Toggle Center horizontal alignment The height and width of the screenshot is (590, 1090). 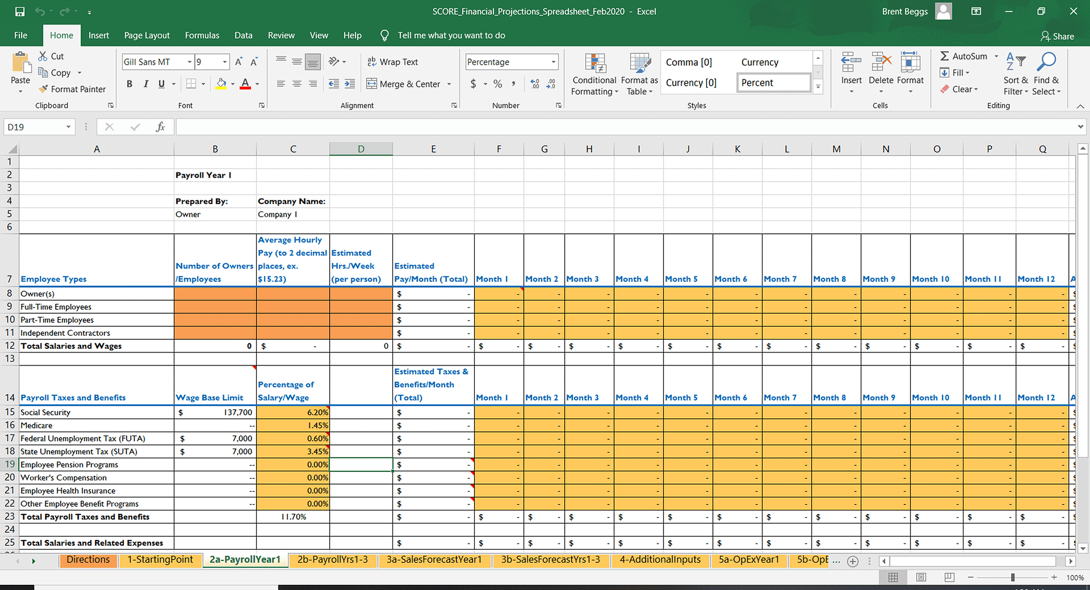tap(297, 84)
